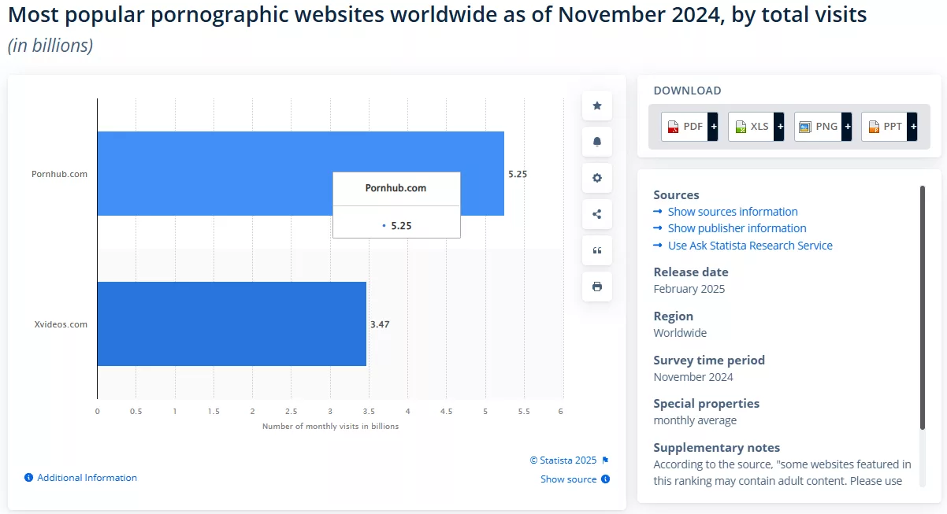Click the x-axis title text
This screenshot has height=514, width=947.
point(330,427)
